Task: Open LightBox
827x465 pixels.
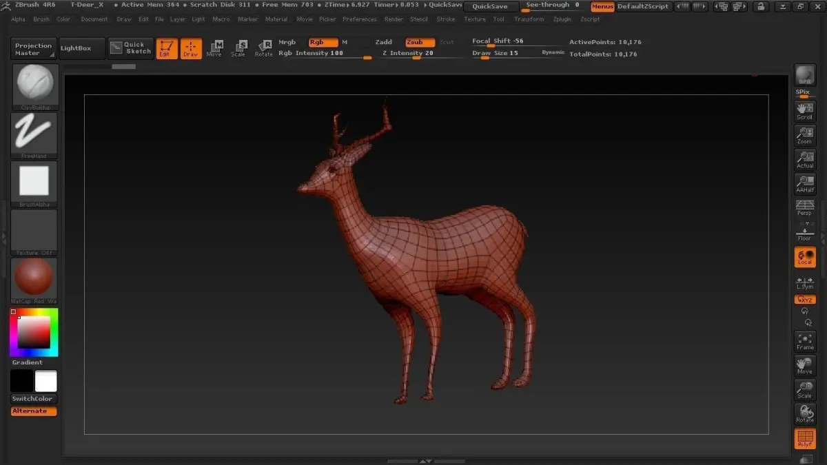Action: (x=82, y=49)
